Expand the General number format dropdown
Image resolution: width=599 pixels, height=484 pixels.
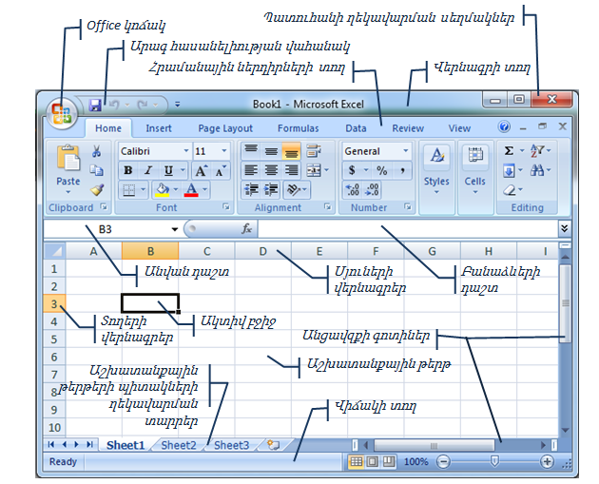click(405, 151)
